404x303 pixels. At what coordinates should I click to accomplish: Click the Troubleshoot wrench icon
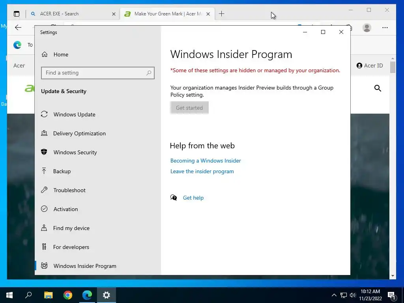(x=44, y=190)
